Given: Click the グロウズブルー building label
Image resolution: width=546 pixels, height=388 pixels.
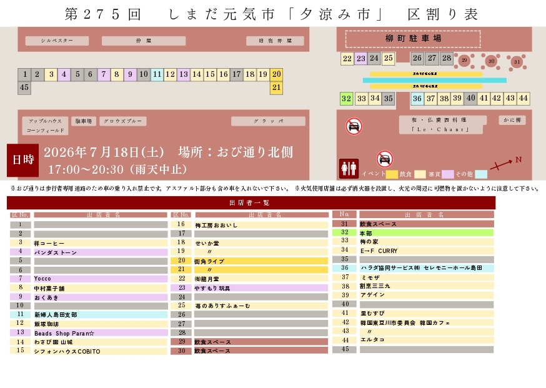Looking at the screenshot, I should (123, 121).
